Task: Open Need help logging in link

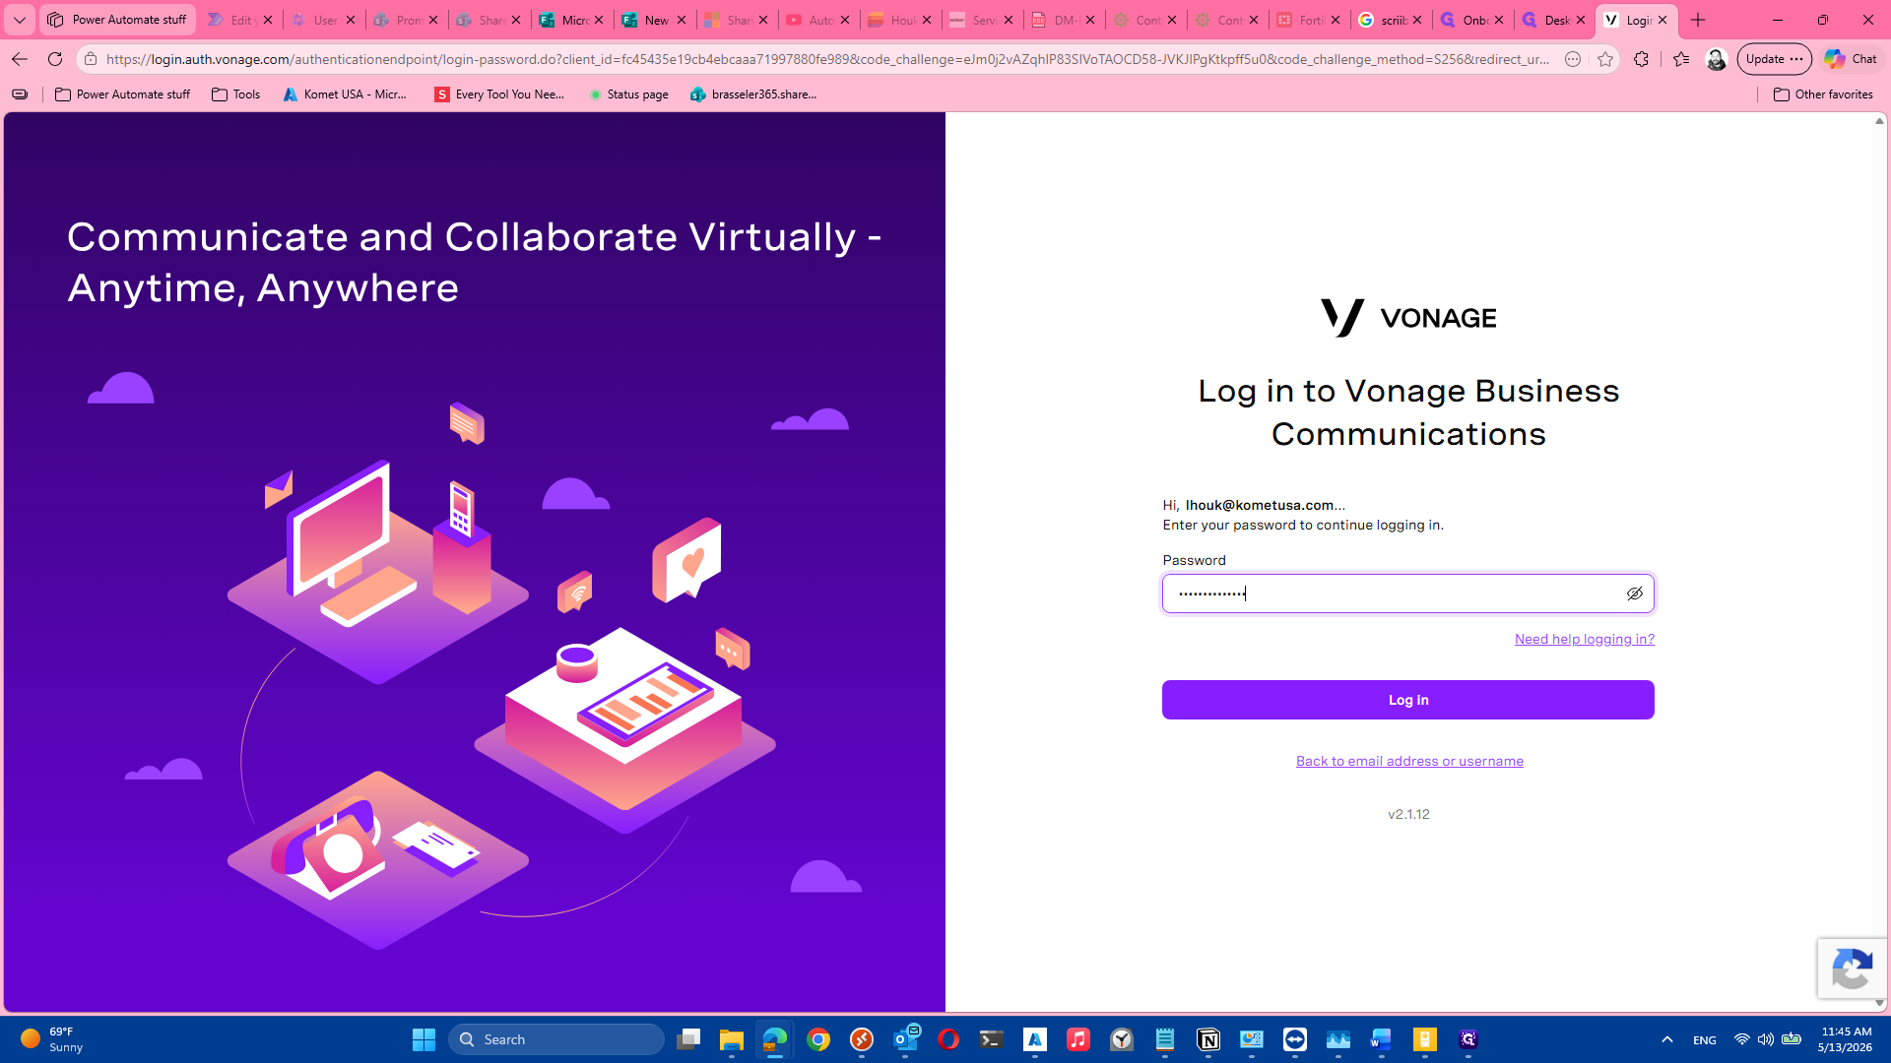Action: [1584, 639]
